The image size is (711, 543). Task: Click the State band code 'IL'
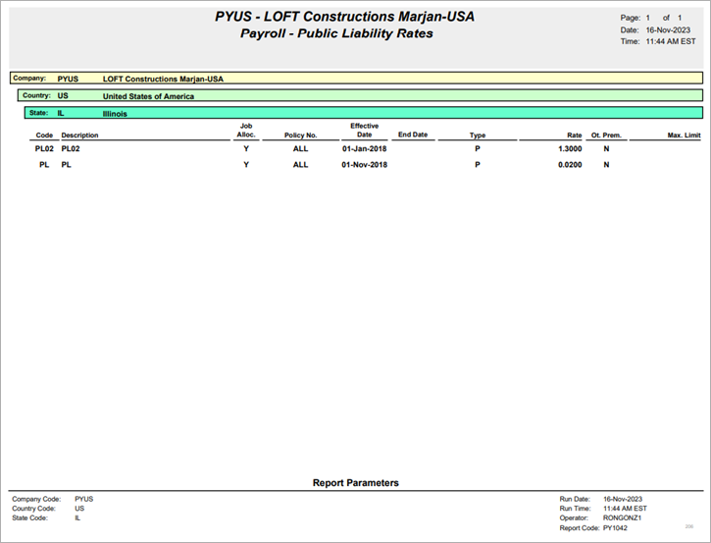click(60, 113)
